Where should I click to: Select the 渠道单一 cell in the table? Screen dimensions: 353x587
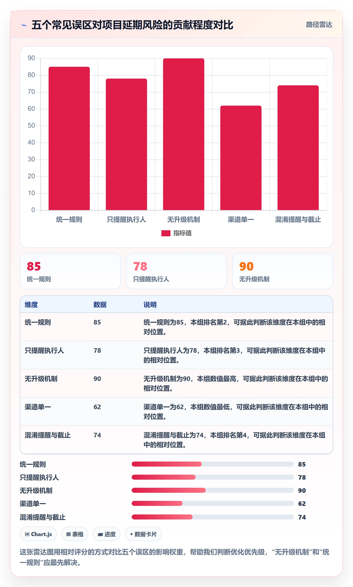(x=38, y=407)
